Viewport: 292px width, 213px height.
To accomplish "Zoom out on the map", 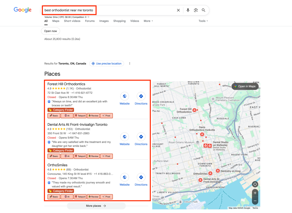I will point(255,201).
